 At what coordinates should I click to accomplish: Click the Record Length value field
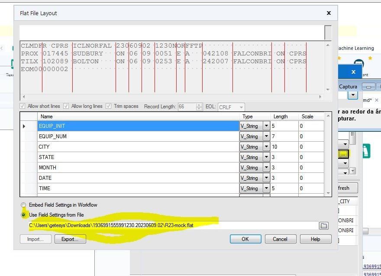187,107
